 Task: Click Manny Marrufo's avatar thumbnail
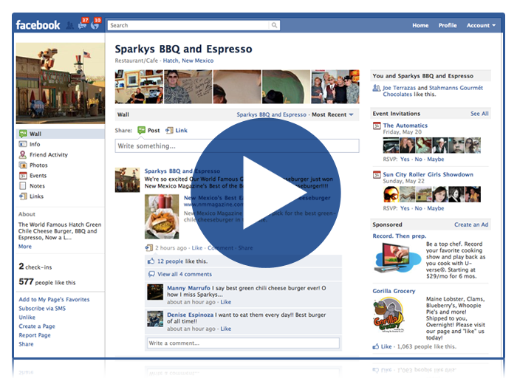[x=155, y=292]
